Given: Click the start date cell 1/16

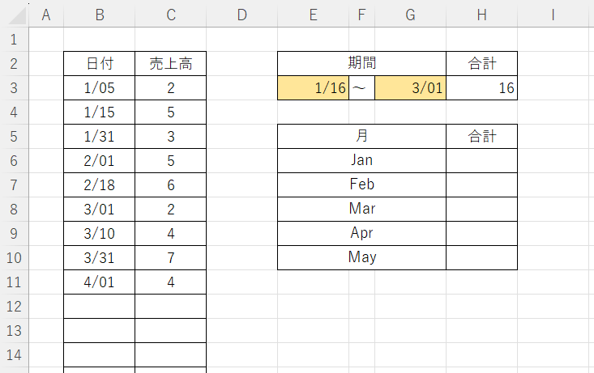Looking at the screenshot, I should point(313,88).
